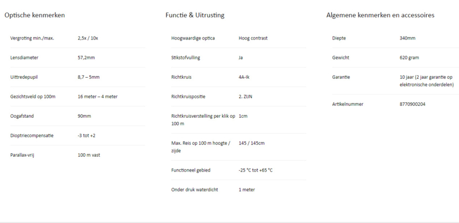Select the Onder druk waterdicht value

(247, 190)
